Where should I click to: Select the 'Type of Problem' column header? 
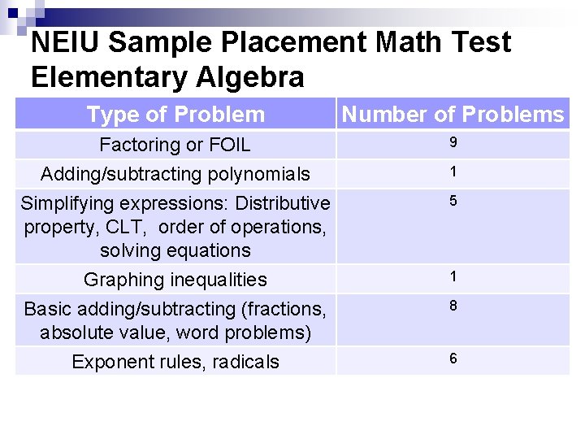click(175, 115)
